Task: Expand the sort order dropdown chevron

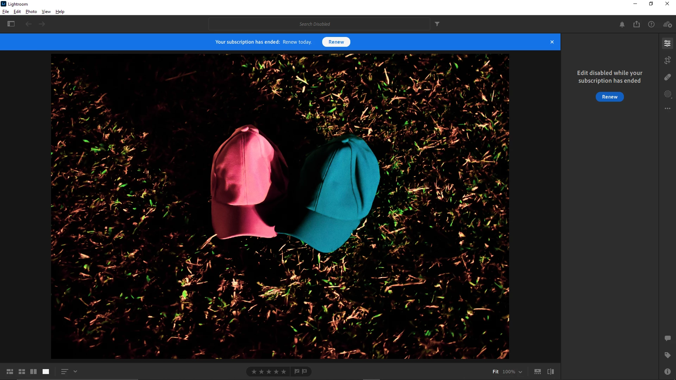Action: coord(75,372)
